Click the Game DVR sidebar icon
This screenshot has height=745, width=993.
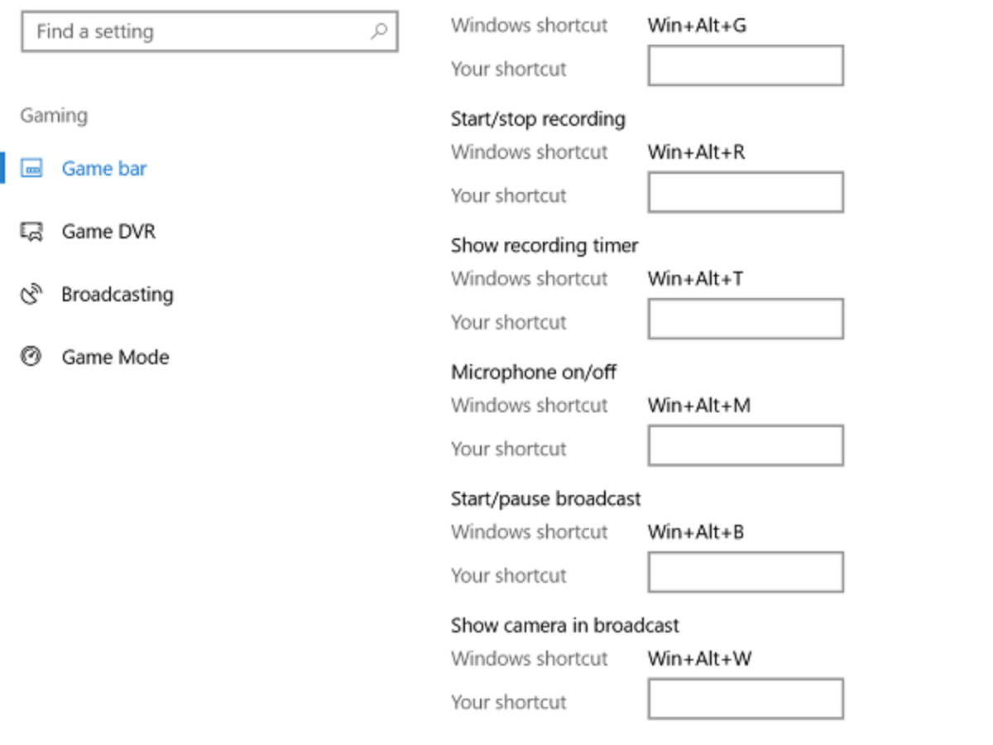(31, 232)
